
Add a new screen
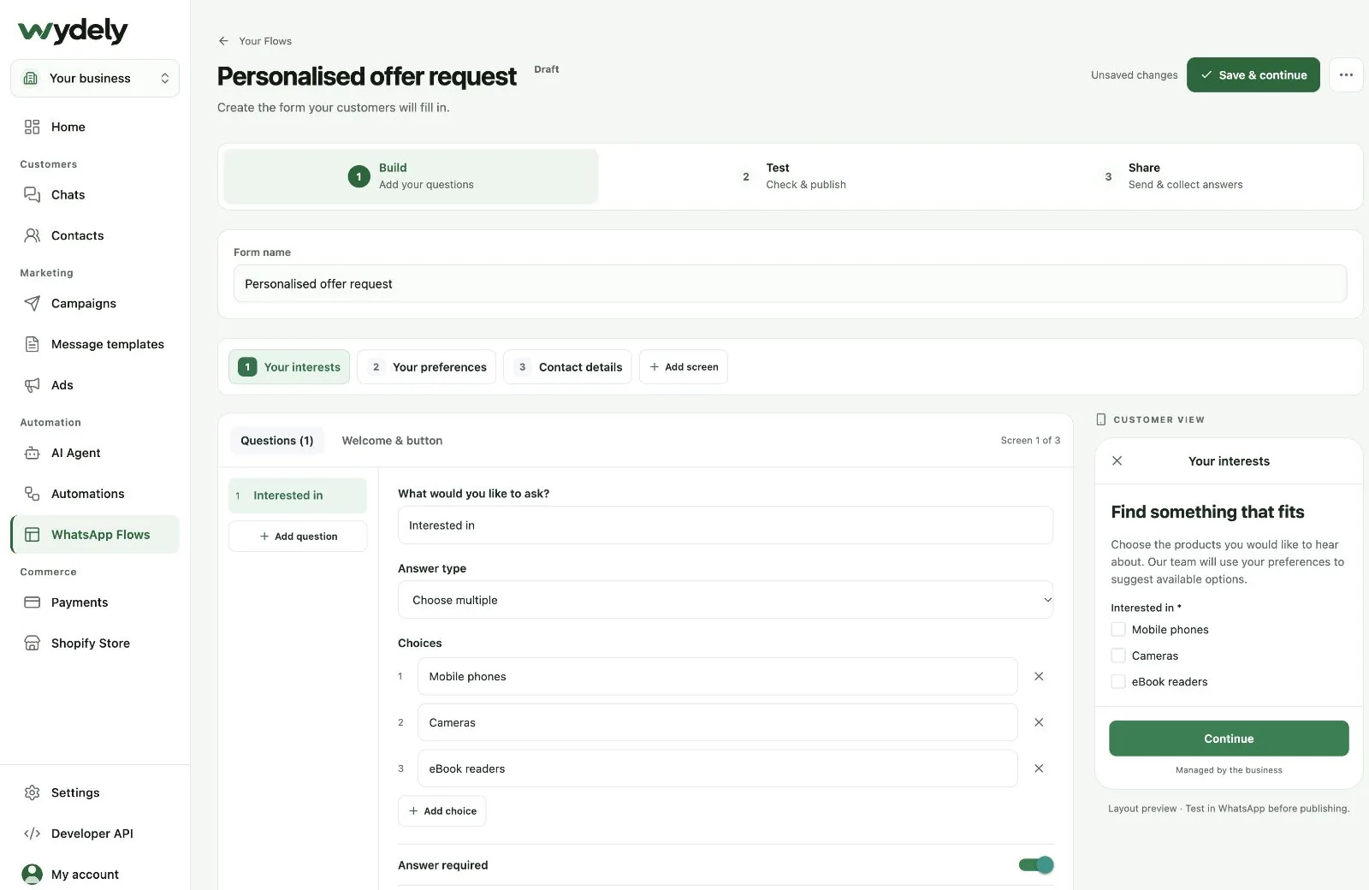click(x=684, y=366)
